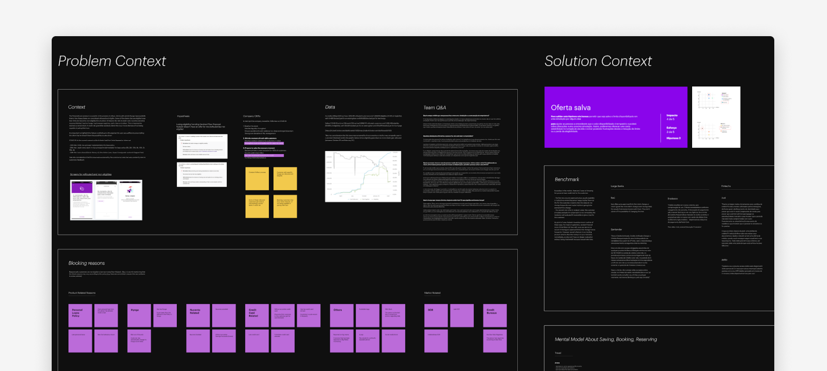Click the "SCR" sticky note
The width and height of the screenshot is (827, 371).
pos(436,315)
